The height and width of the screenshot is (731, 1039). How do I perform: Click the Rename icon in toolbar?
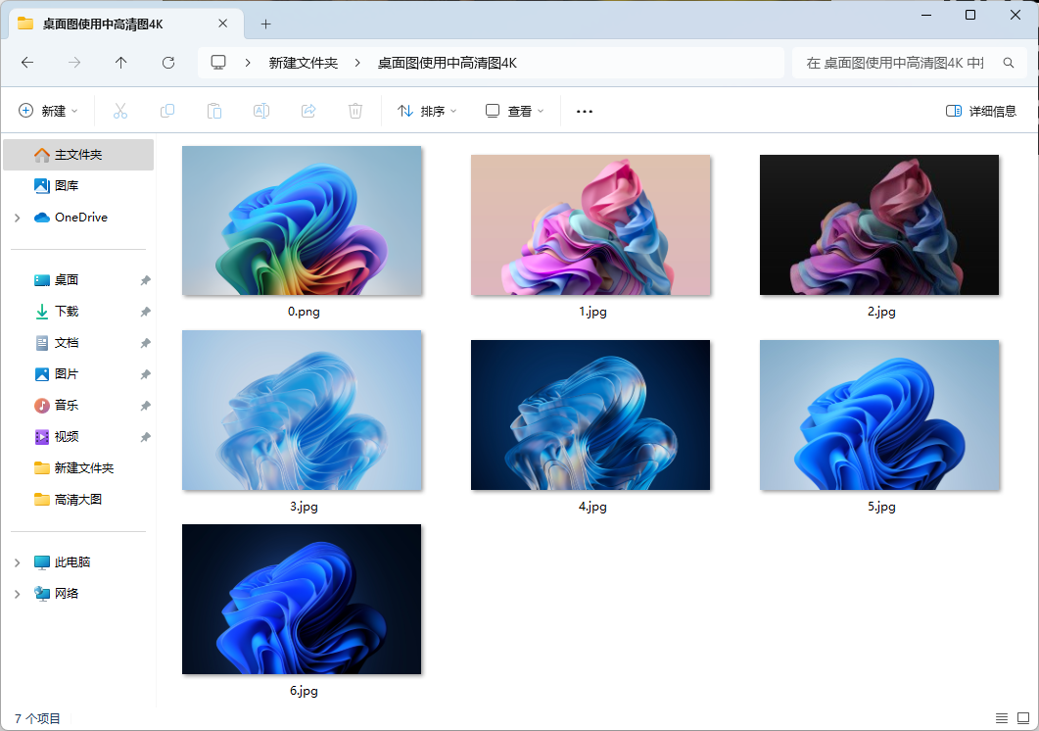coord(261,112)
